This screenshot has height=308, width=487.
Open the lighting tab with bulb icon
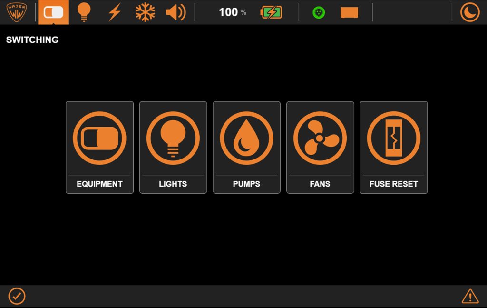(84, 12)
